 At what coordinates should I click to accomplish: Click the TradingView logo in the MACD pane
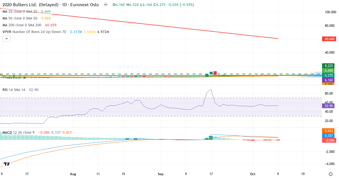click(7, 164)
